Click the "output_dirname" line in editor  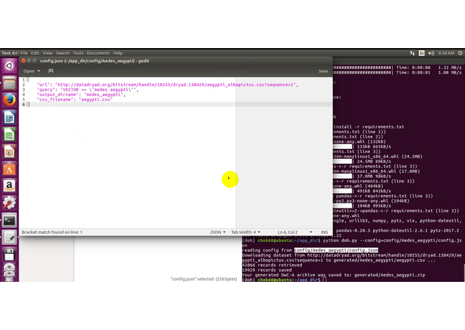81,95
